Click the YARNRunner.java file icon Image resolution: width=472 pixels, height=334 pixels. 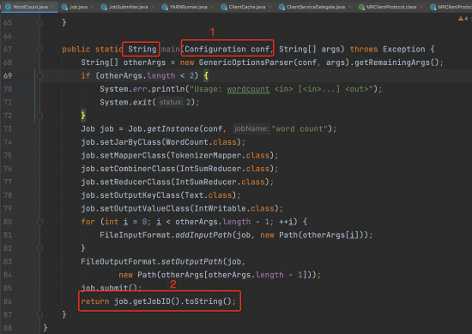coord(165,7)
